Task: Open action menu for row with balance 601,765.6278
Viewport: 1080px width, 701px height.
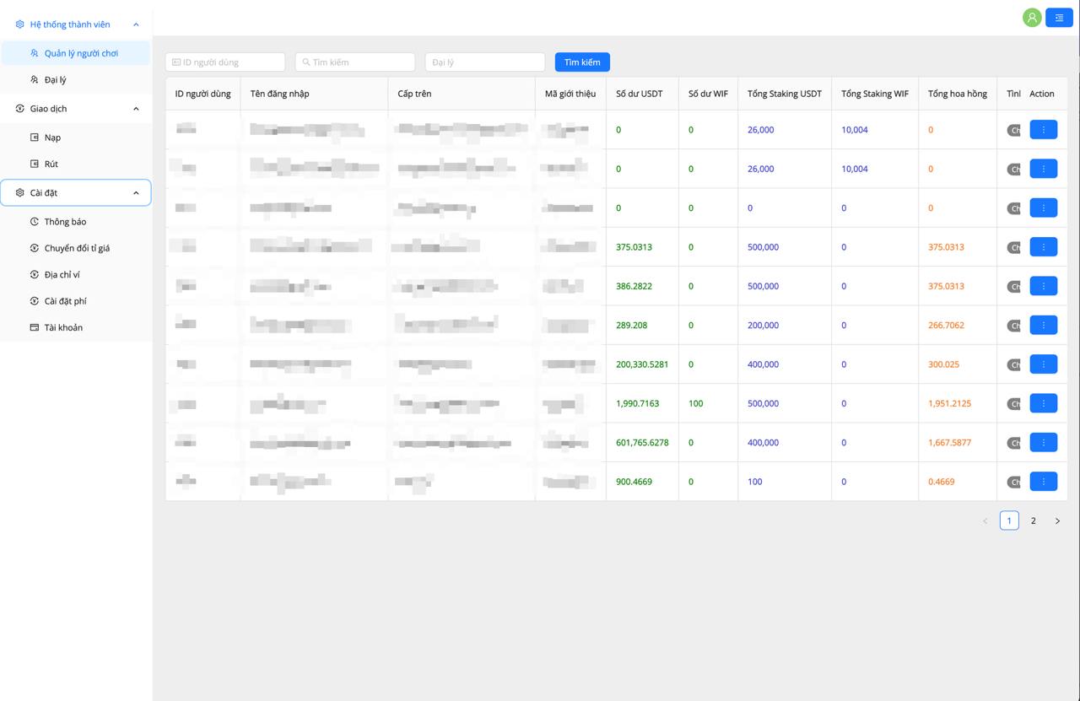Action: click(x=1044, y=442)
